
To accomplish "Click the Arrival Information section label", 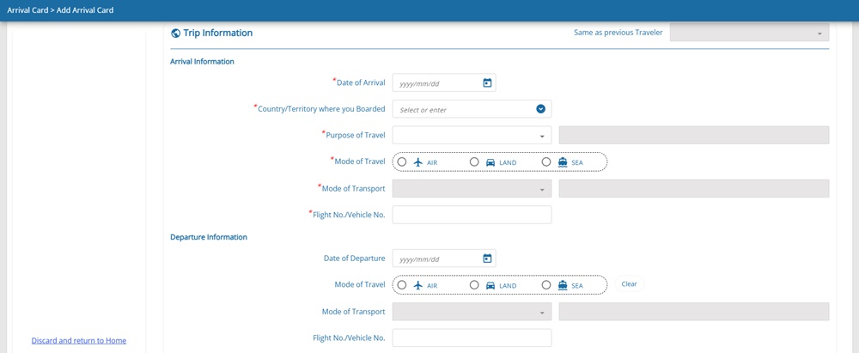I will pos(202,61).
